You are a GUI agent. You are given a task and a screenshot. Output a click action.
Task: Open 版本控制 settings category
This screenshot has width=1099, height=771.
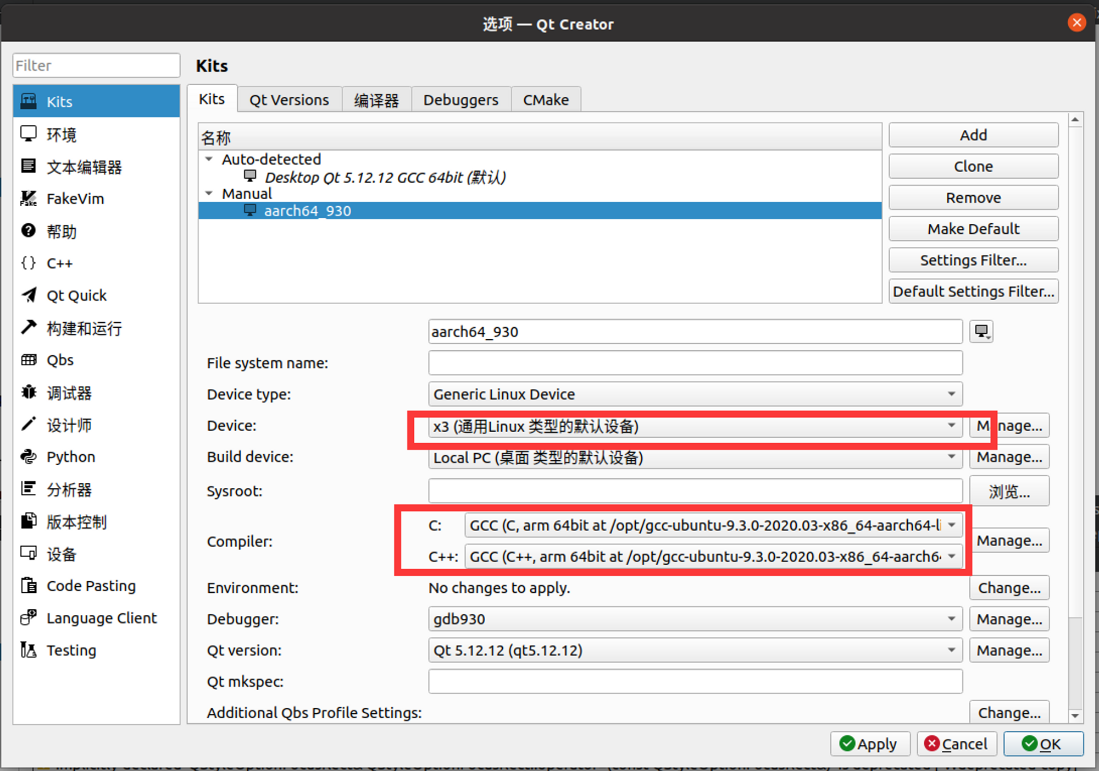pos(96,521)
